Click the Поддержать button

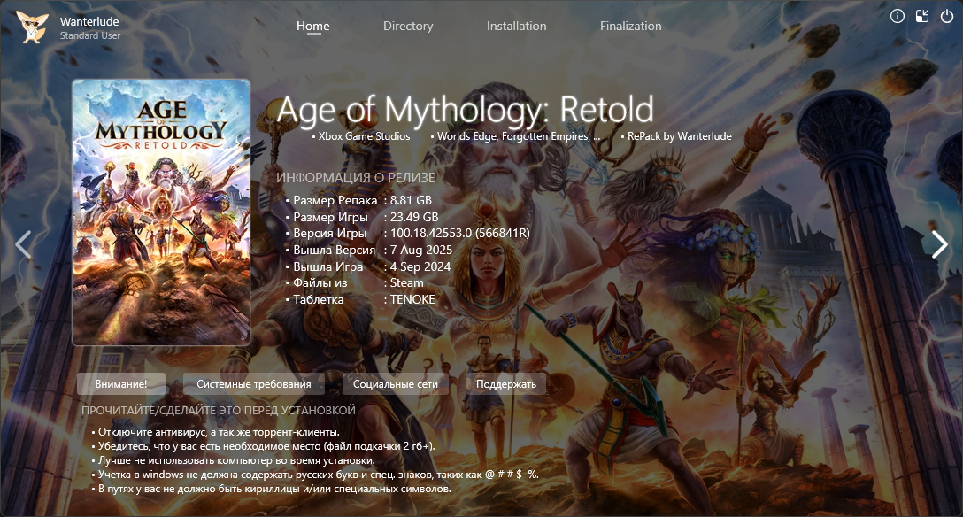click(506, 384)
